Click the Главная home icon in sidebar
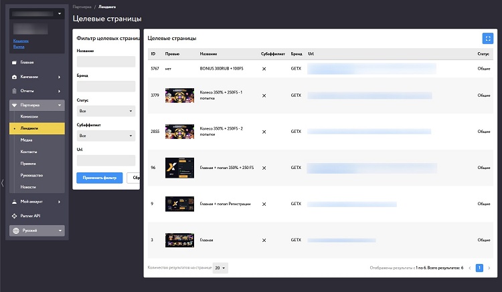502x292 pixels. (x=14, y=62)
